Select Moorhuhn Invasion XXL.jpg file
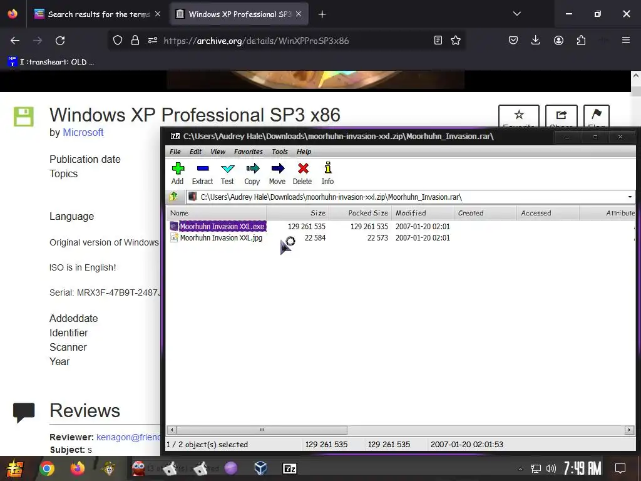Image resolution: width=641 pixels, height=481 pixels. pyautogui.click(x=221, y=237)
